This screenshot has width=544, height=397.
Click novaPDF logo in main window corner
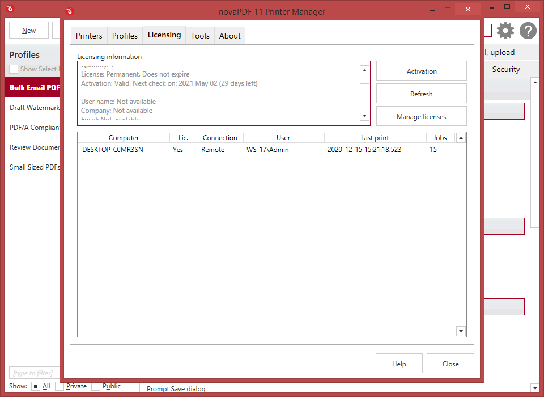click(x=9, y=9)
